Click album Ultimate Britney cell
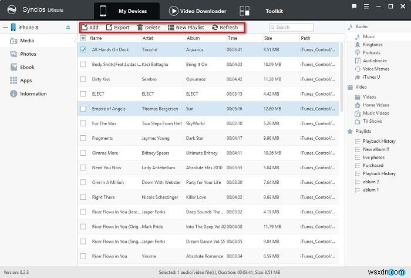 (201, 153)
